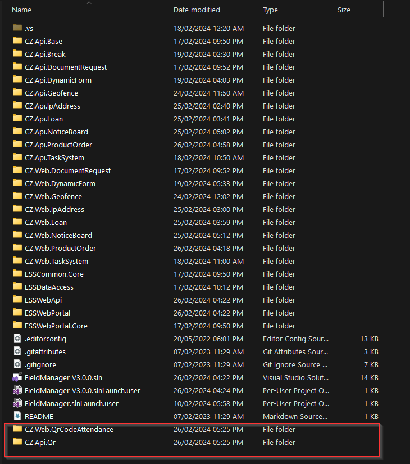This screenshot has width=410, height=464.
Task: Click the 3 KB size value
Action: coord(371,352)
